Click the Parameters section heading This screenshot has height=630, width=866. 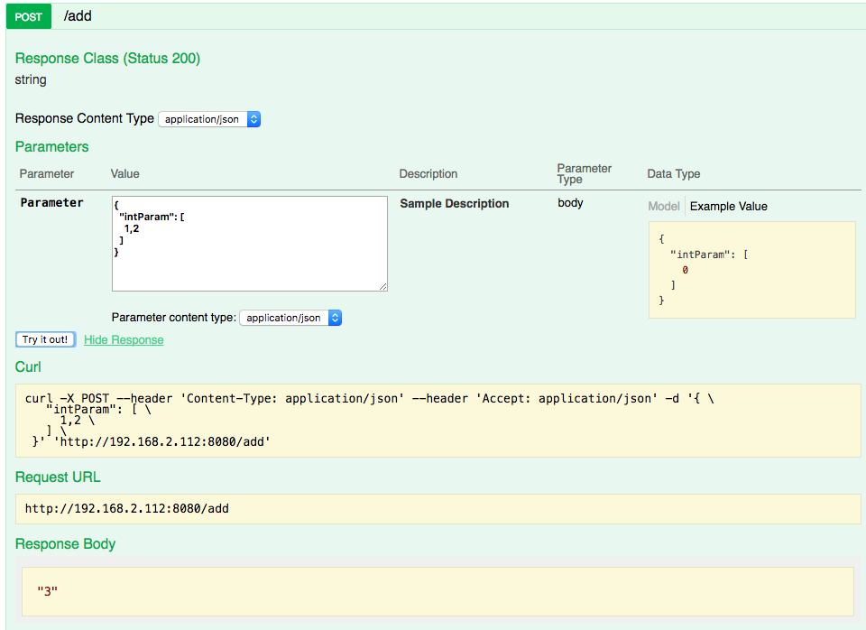52,146
